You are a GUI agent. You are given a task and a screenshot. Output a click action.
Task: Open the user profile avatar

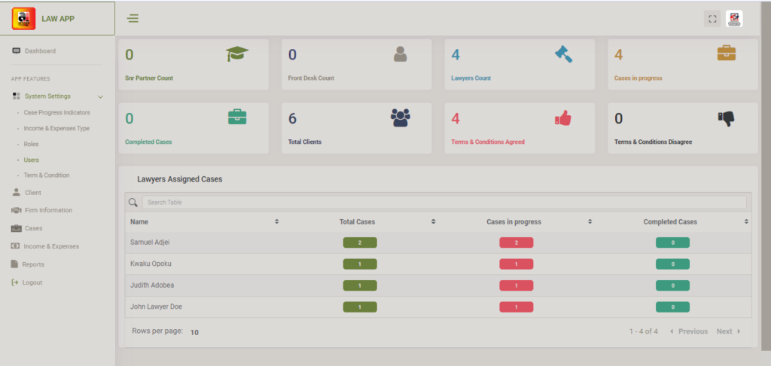click(x=734, y=19)
